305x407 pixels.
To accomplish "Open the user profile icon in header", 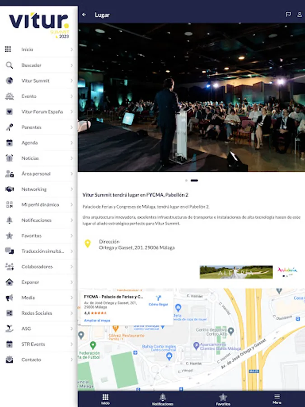I will [x=299, y=14].
